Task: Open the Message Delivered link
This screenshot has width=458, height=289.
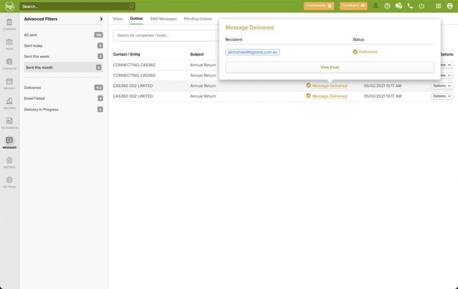Action: pyautogui.click(x=330, y=86)
